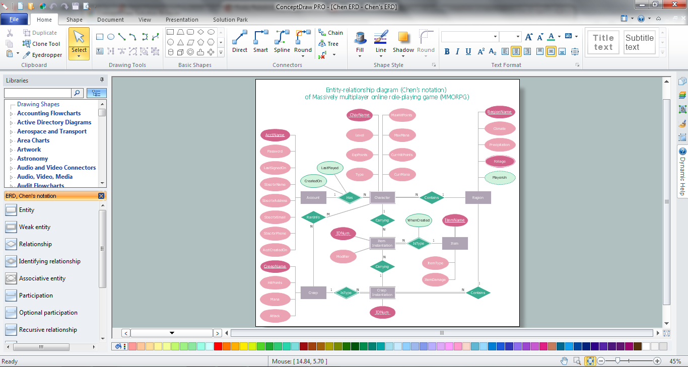
Task: Apply the Title text style
Action: (x=603, y=42)
